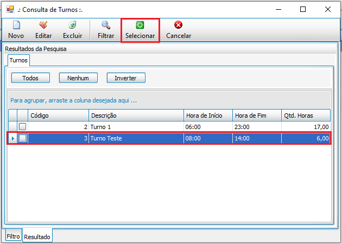Switch to the Resultado bottom tab

click(x=37, y=236)
